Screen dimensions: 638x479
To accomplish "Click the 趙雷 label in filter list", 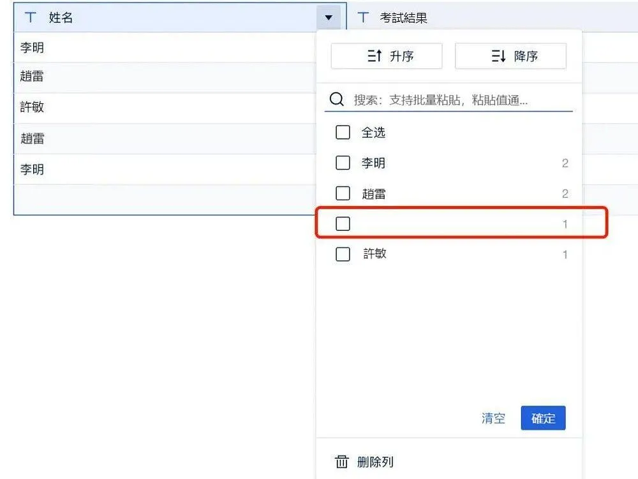I will tap(373, 193).
